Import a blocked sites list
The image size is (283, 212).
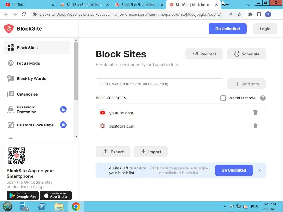tap(151, 152)
